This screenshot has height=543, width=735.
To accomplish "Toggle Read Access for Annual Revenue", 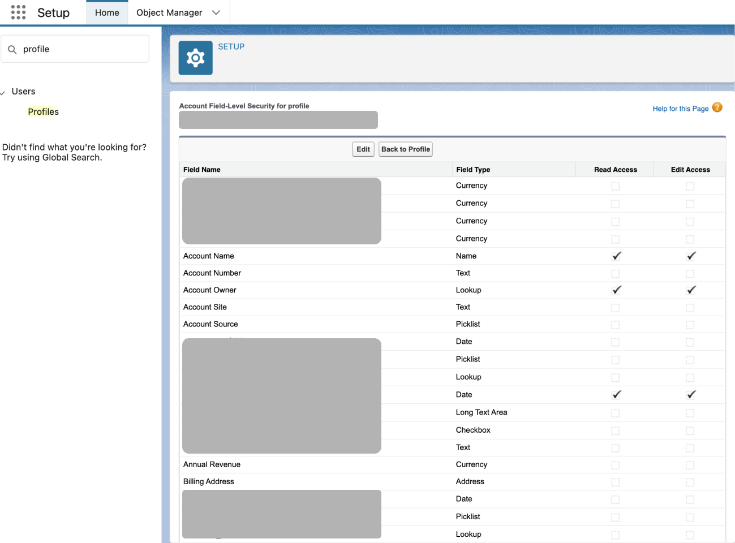I will click(x=616, y=465).
